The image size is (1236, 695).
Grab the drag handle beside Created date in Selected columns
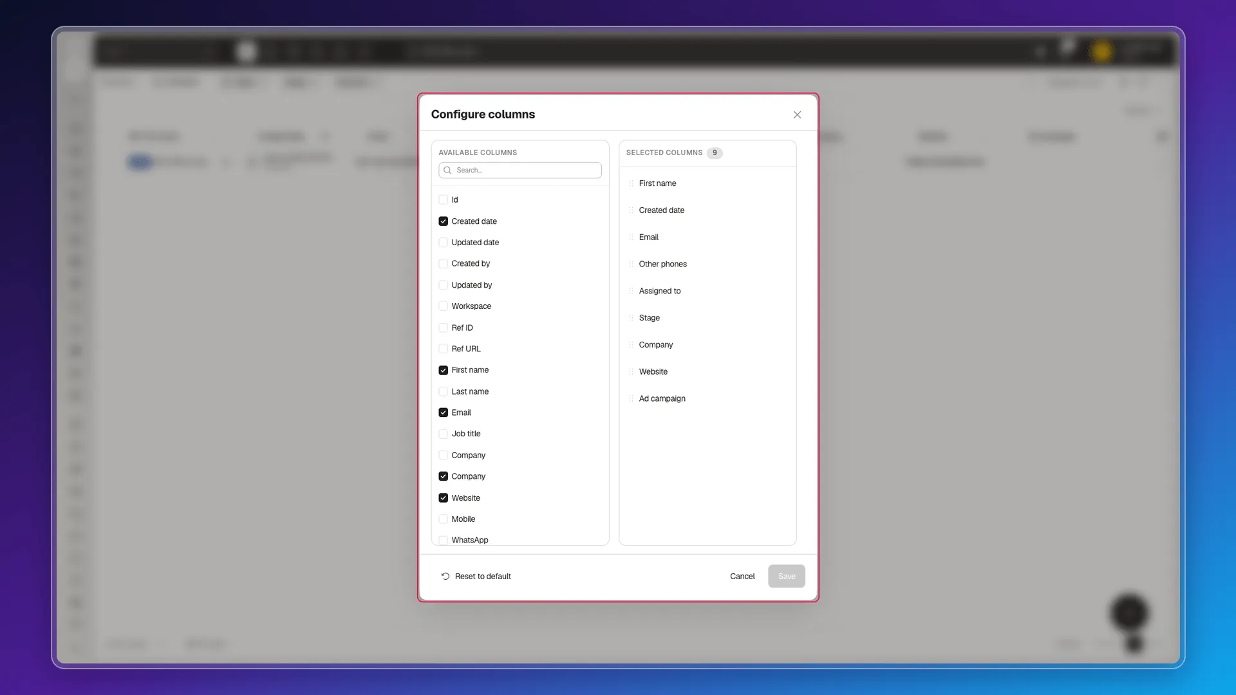[631, 210]
